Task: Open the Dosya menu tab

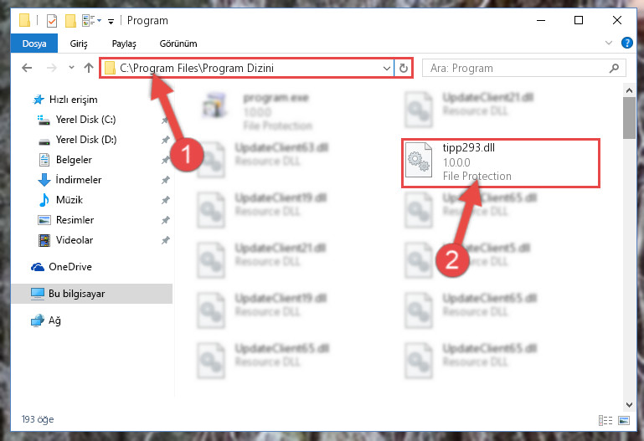Action: (34, 44)
